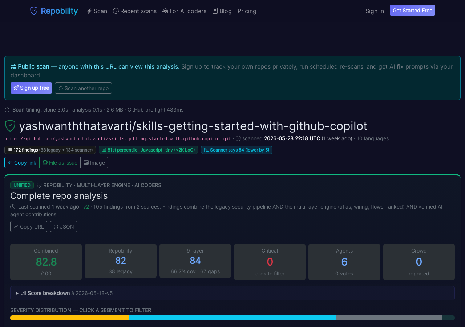The height and width of the screenshot is (327, 465).
Task: Click Sign In
Action: point(375,11)
